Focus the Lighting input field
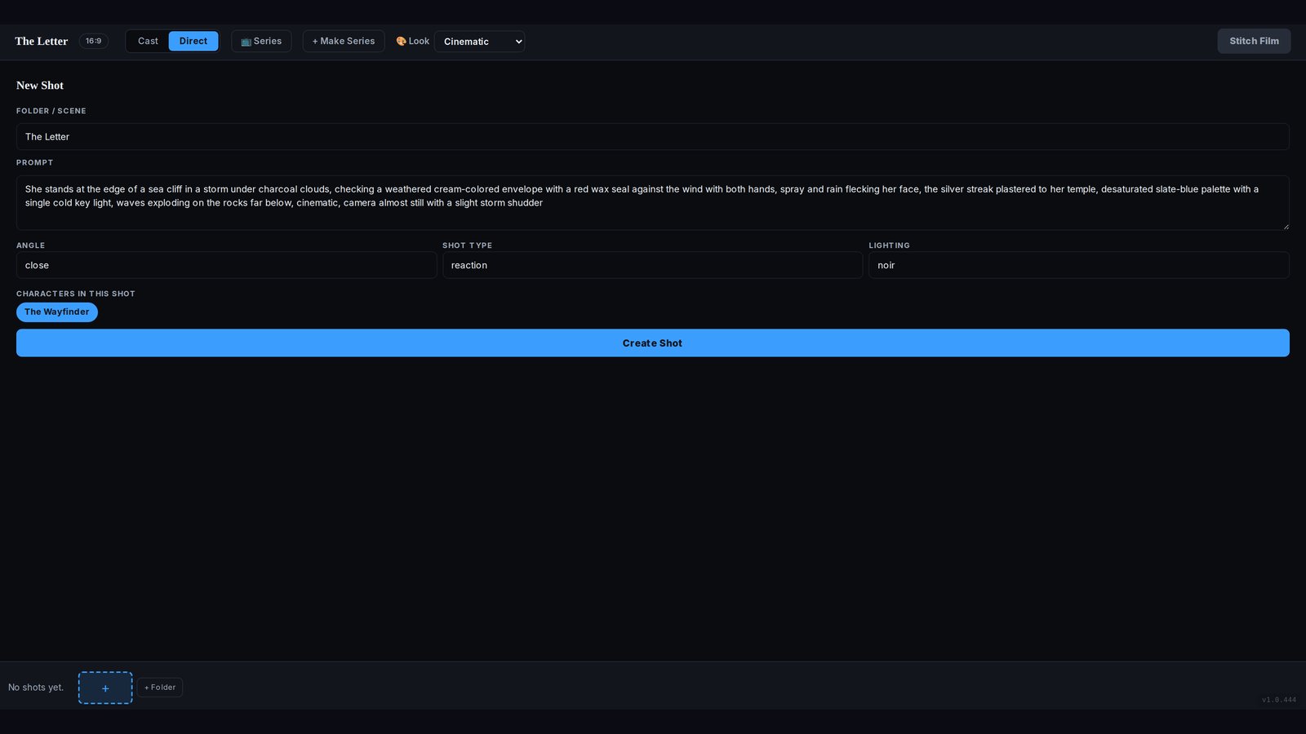 point(1079,265)
